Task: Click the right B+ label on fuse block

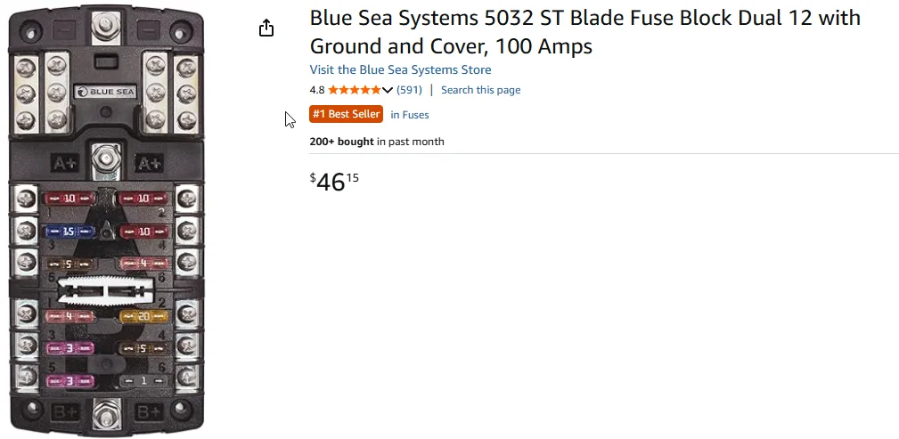Action: pos(148,411)
